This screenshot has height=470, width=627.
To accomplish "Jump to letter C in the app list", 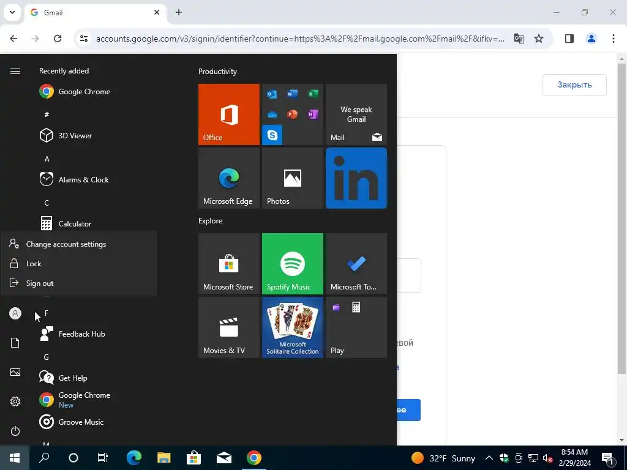I will point(47,203).
